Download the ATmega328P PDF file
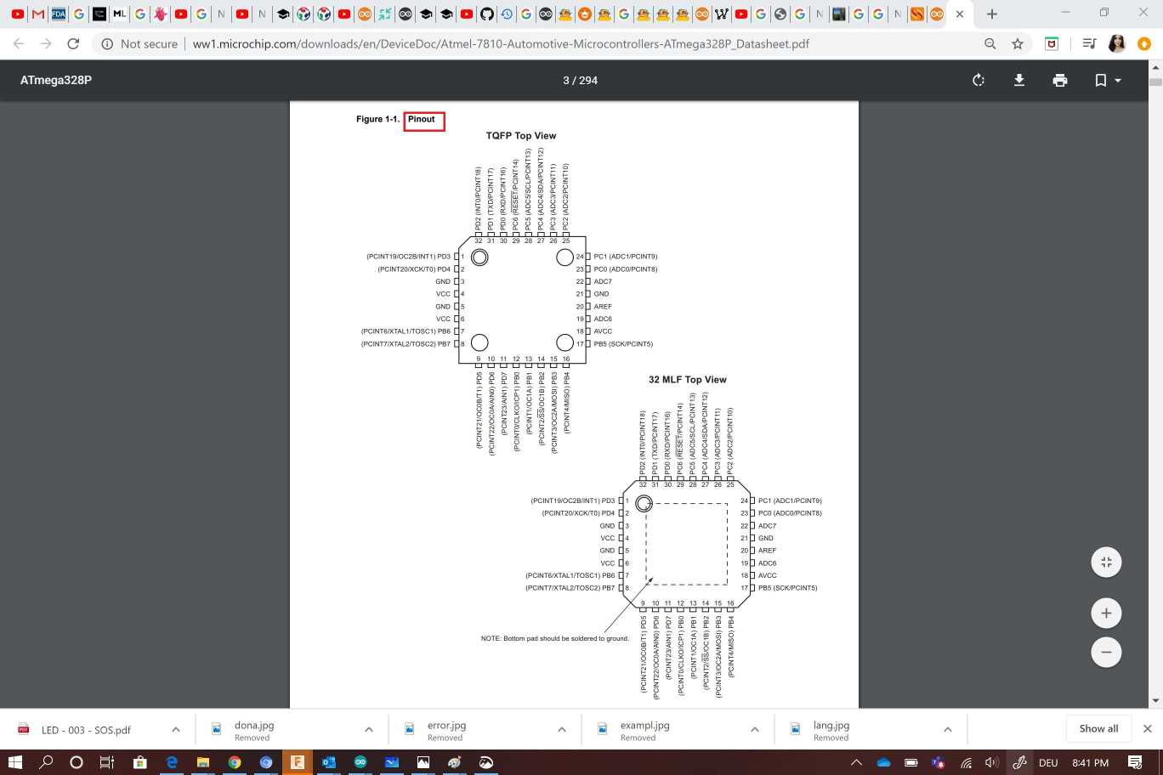 tap(1019, 80)
